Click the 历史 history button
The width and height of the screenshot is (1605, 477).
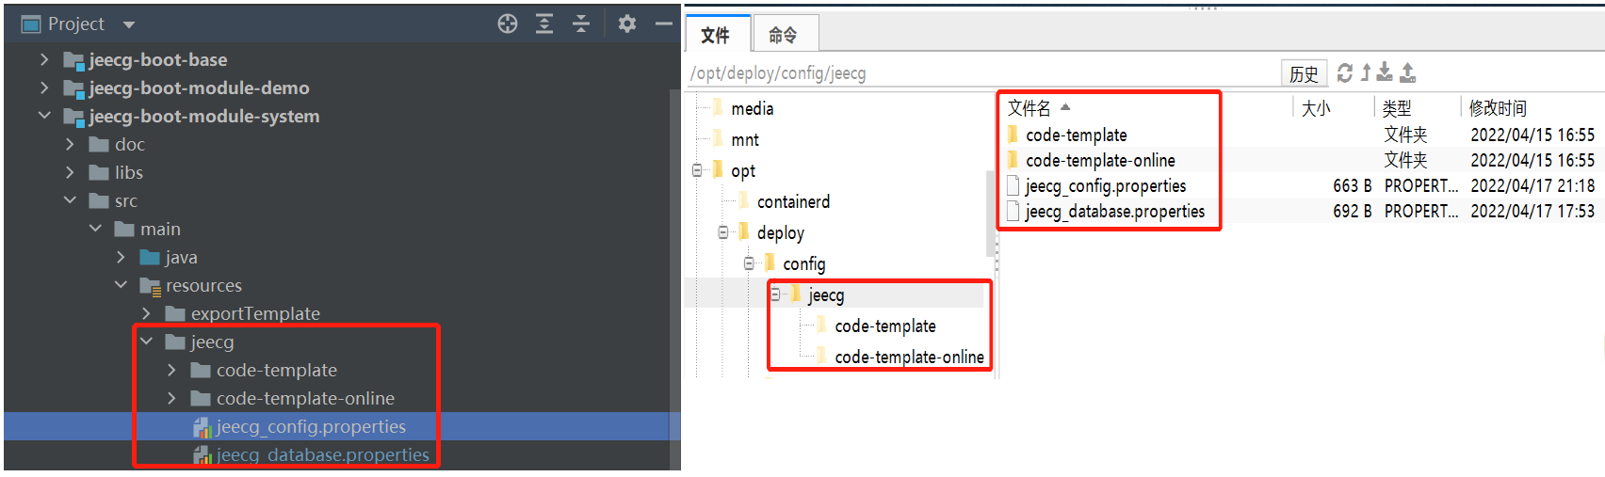(x=1304, y=73)
